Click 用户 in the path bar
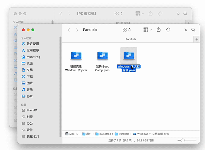 tap(87, 134)
